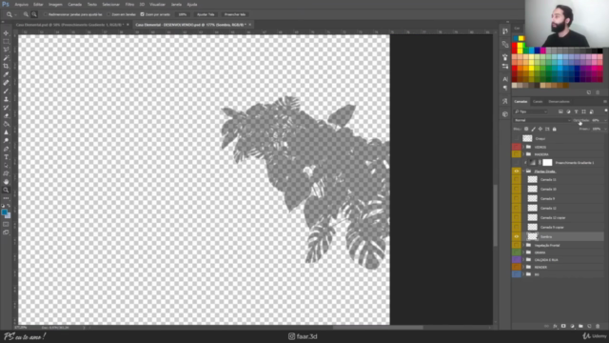Filter layers by pixel layer icon

point(560,111)
